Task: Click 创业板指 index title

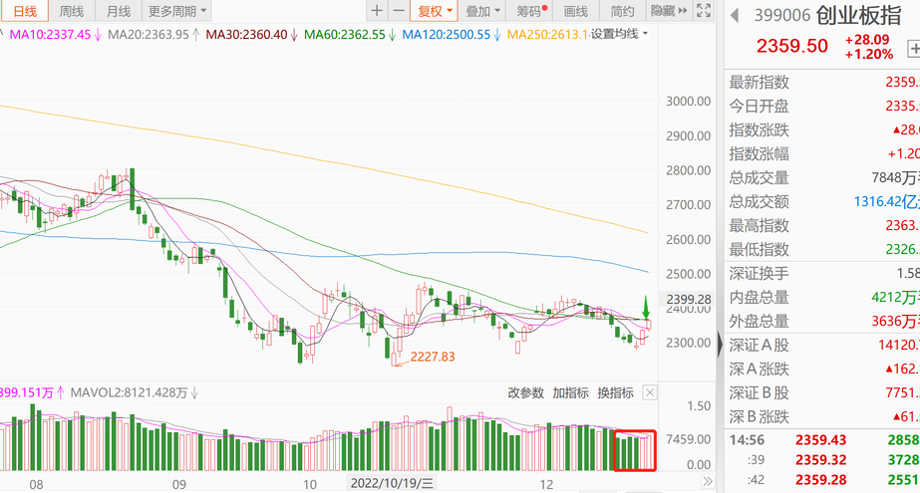Action: [x=859, y=15]
